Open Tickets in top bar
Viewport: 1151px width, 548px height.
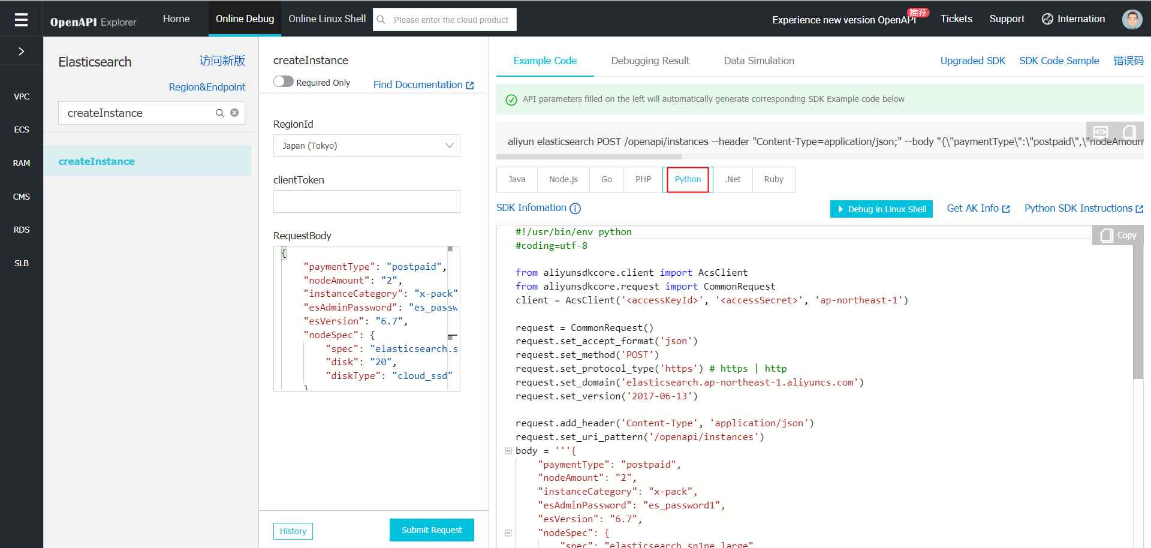click(x=956, y=19)
